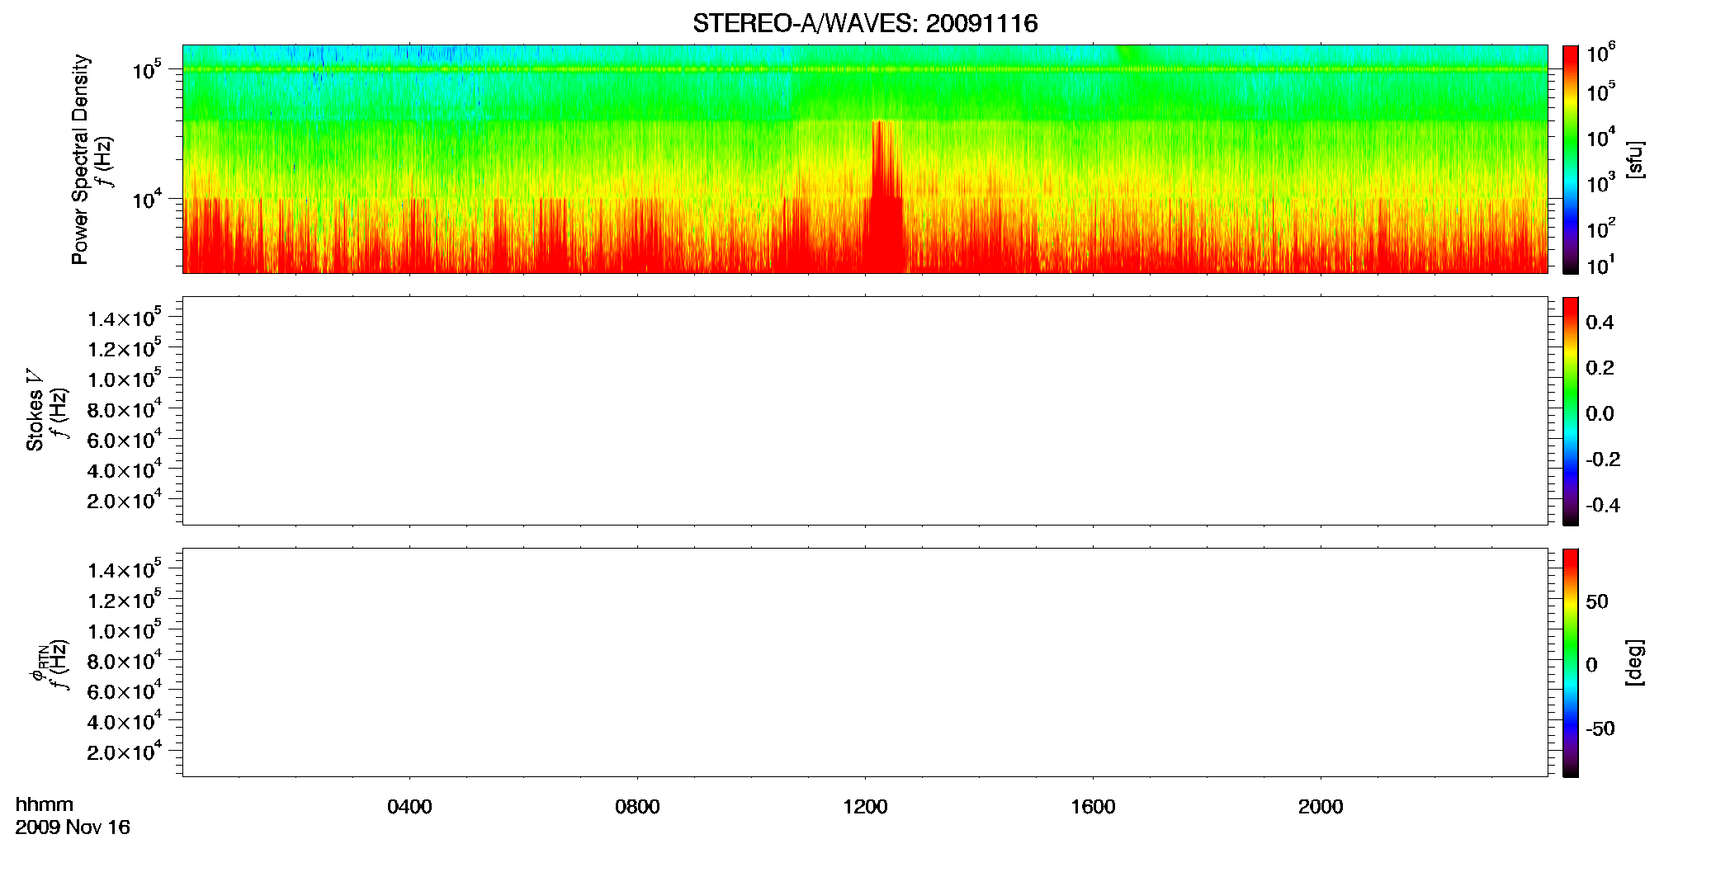The width and height of the screenshot is (1730, 891).
Task: Click the STEREO-A/WAVES: 20091116 plot title
Action: tap(865, 24)
